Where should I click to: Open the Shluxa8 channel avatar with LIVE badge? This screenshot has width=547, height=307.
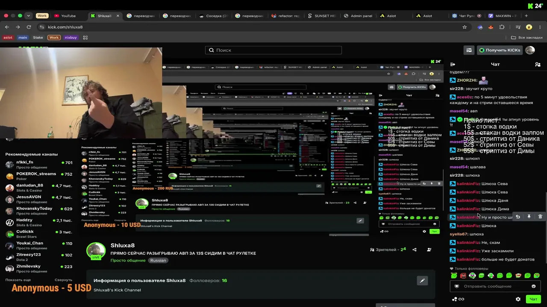(x=96, y=251)
